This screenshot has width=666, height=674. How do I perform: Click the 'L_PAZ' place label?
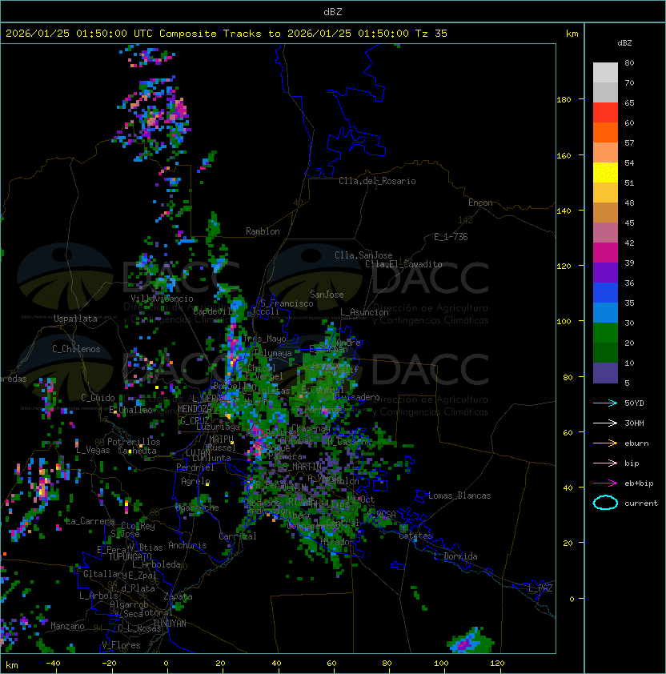tap(540, 588)
